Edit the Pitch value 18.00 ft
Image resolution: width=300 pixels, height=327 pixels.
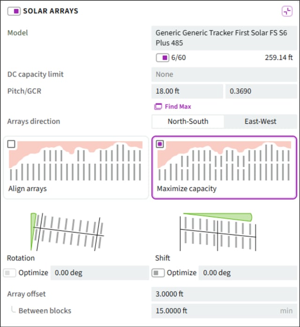[187, 91]
